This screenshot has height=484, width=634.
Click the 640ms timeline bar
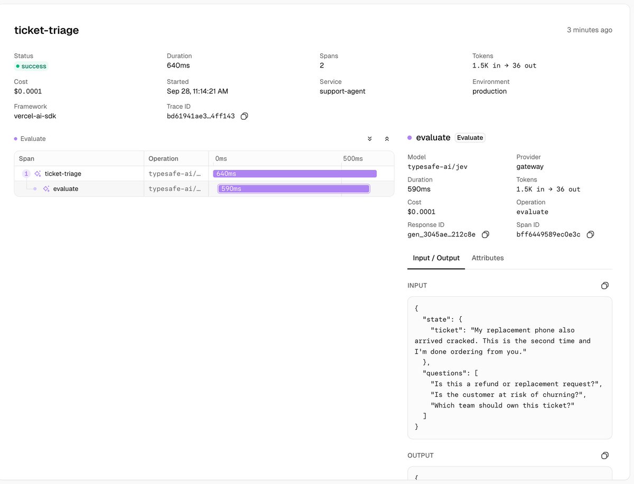click(x=295, y=174)
